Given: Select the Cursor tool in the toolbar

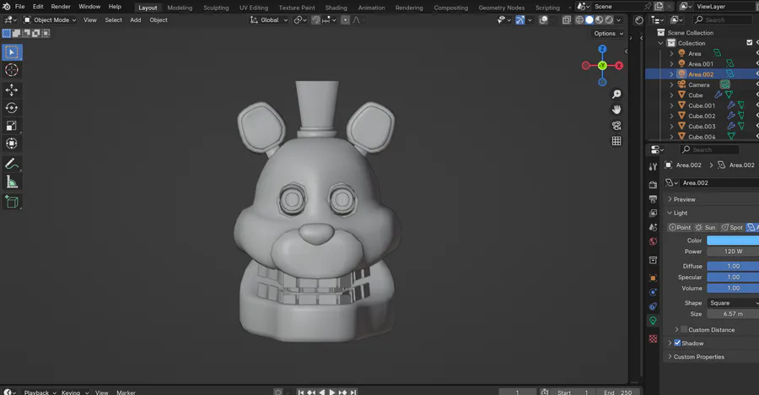Looking at the screenshot, I should 12,70.
